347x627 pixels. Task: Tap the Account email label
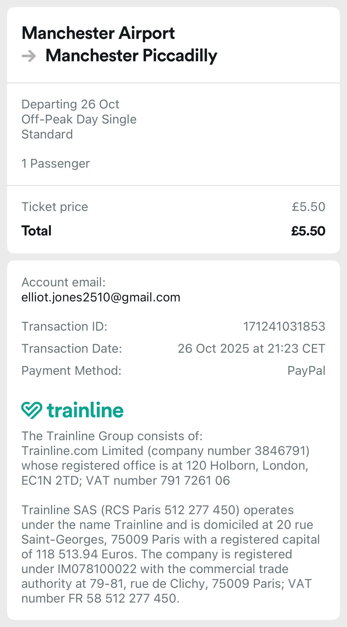pos(63,282)
